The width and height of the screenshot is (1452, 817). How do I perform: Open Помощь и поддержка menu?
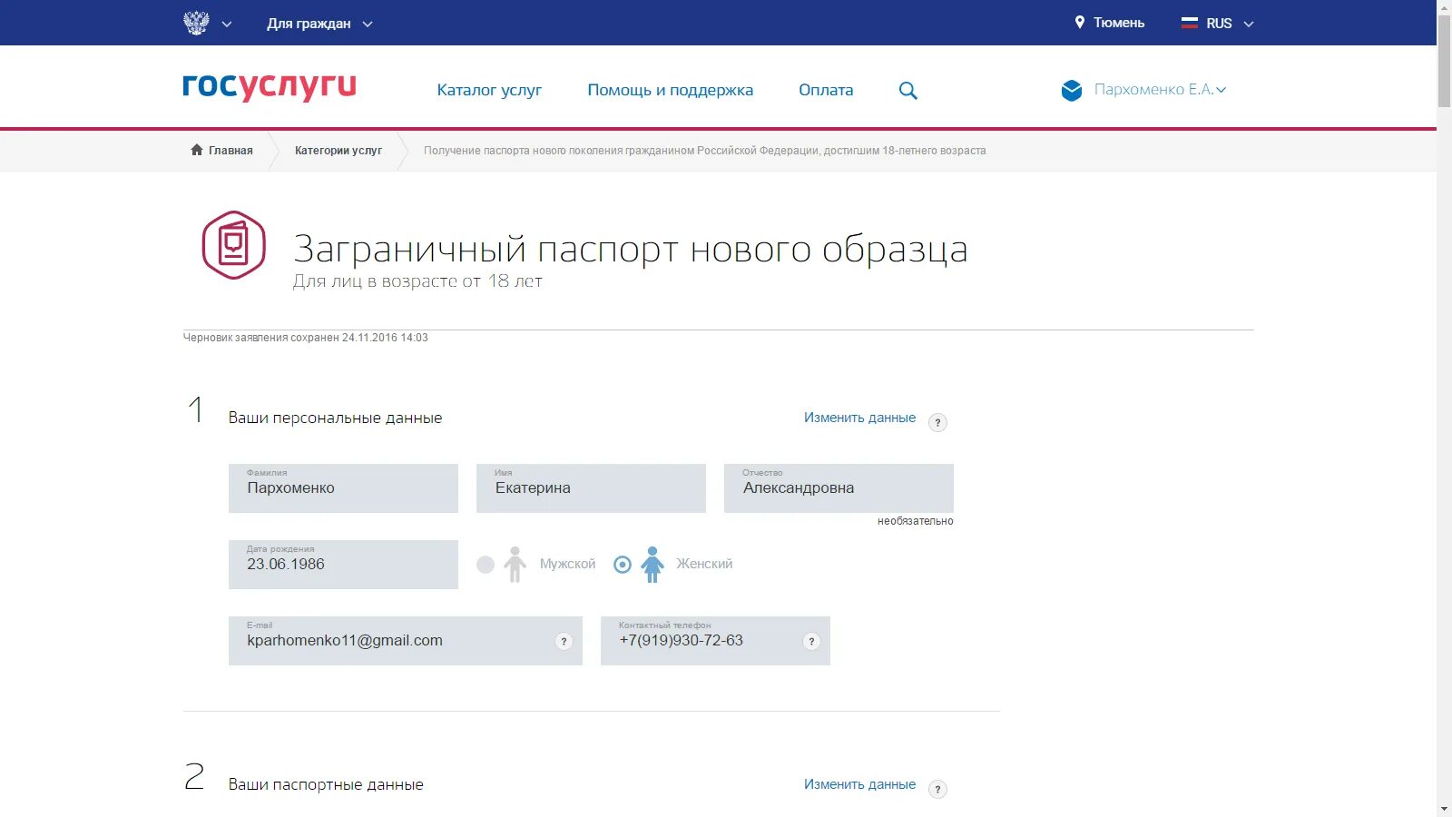[670, 90]
